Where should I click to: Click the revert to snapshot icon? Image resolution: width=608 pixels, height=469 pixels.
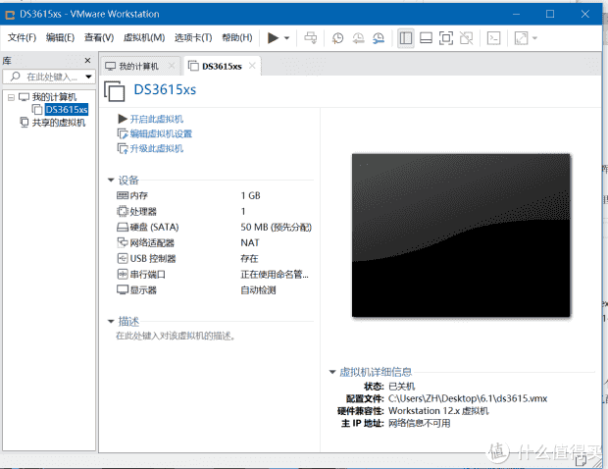click(x=358, y=38)
